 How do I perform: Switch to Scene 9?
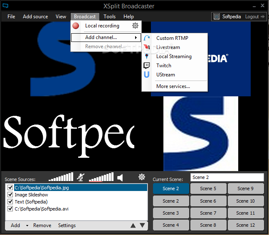pyautogui.click(x=246, y=188)
